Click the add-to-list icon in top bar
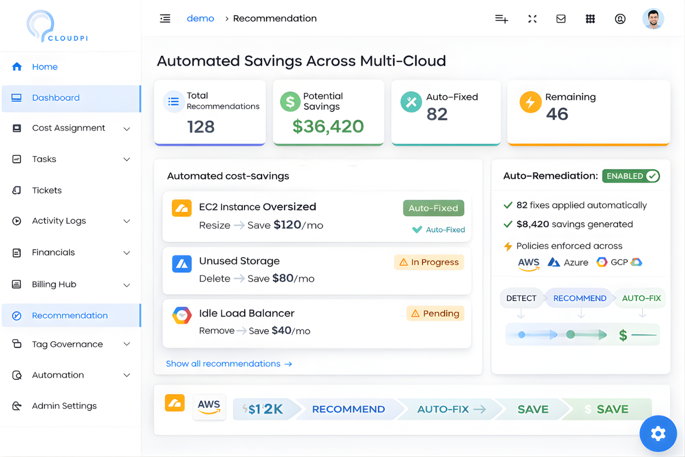685x457 pixels. coord(501,18)
